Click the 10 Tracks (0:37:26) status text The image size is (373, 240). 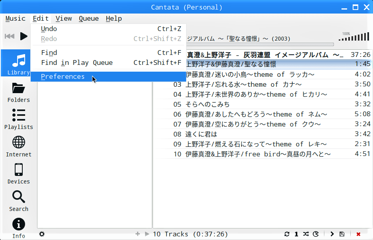pos(190,234)
